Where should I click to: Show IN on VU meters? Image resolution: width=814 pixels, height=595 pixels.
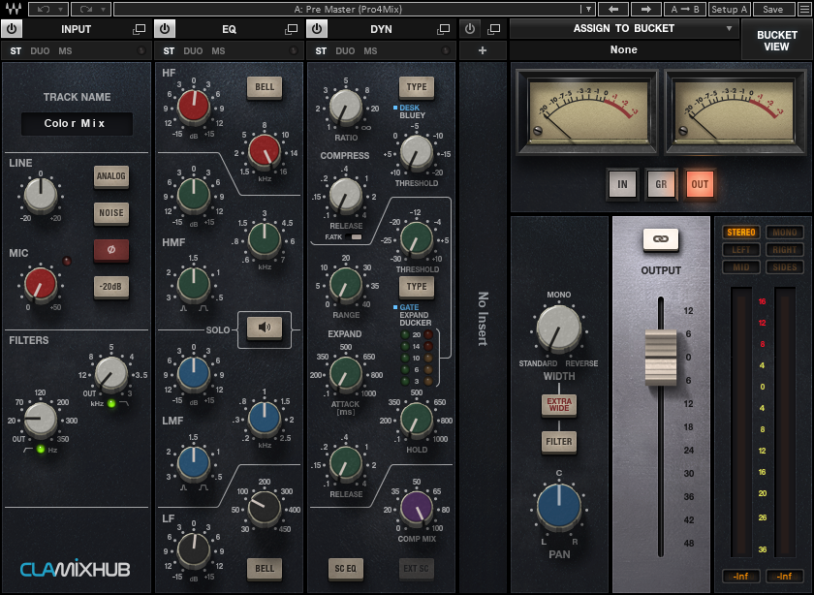(622, 184)
